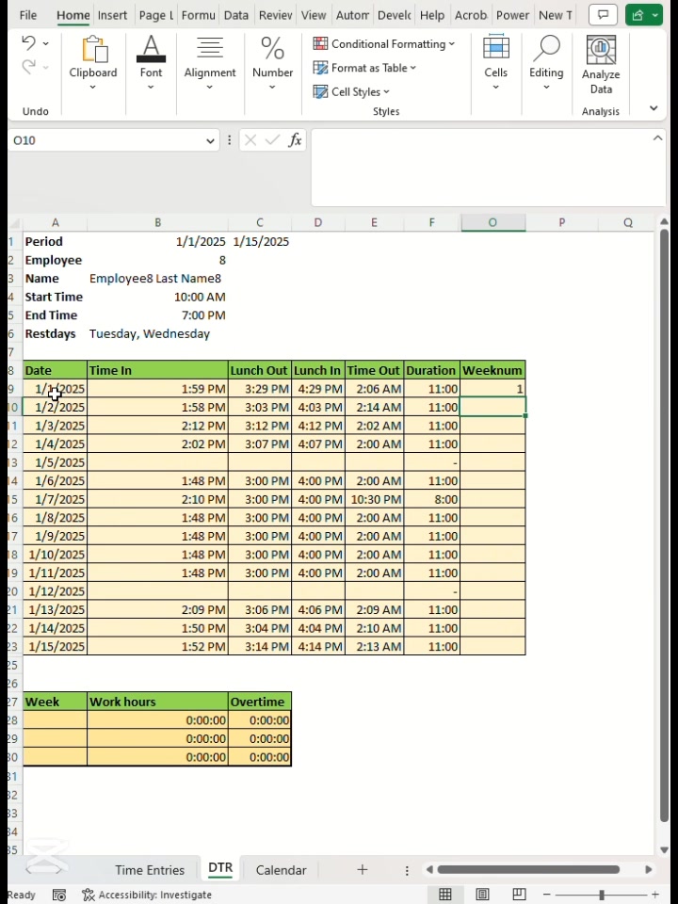678x904 pixels.
Task: Open the File tab
Action: (x=27, y=15)
